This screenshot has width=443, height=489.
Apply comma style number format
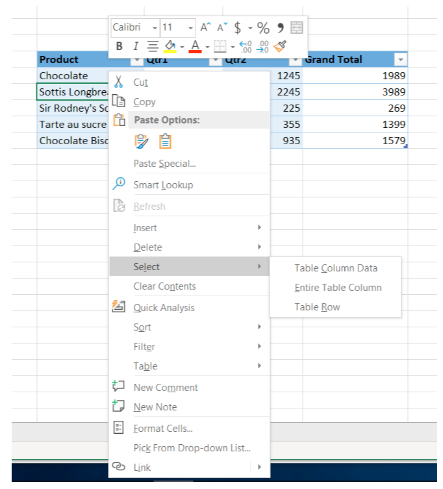(281, 27)
